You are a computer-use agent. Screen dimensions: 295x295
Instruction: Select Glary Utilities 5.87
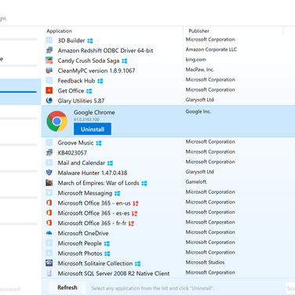(81, 100)
